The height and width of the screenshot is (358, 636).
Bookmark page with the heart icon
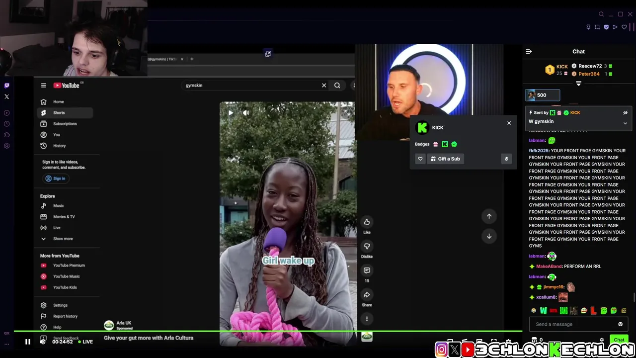(x=625, y=27)
